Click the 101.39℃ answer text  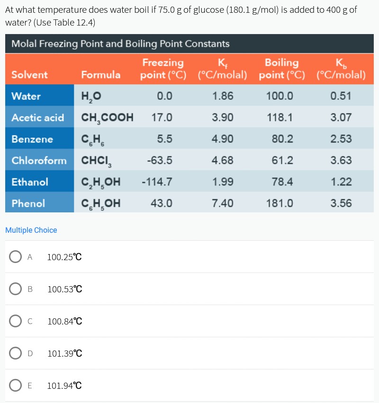[x=64, y=353]
